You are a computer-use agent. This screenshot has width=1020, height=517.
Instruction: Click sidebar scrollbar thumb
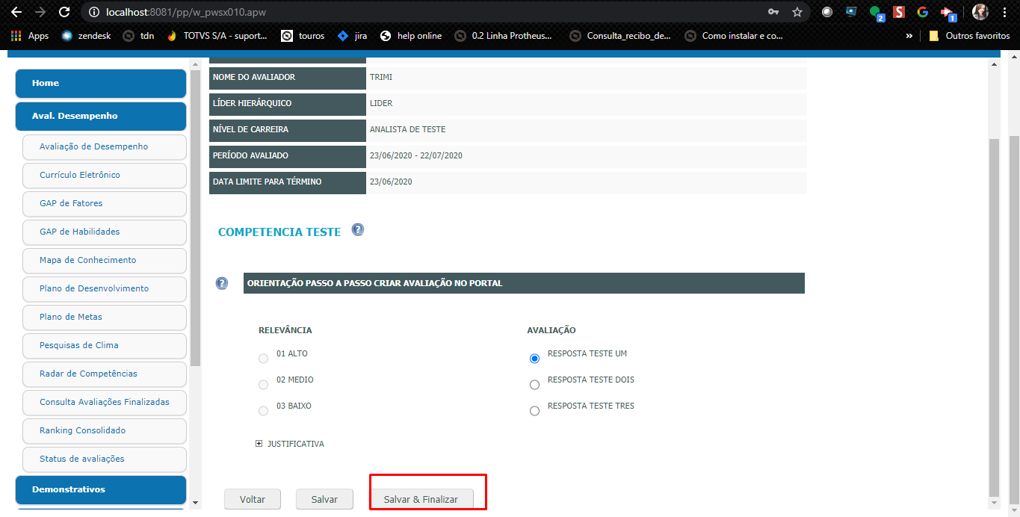tap(195, 217)
